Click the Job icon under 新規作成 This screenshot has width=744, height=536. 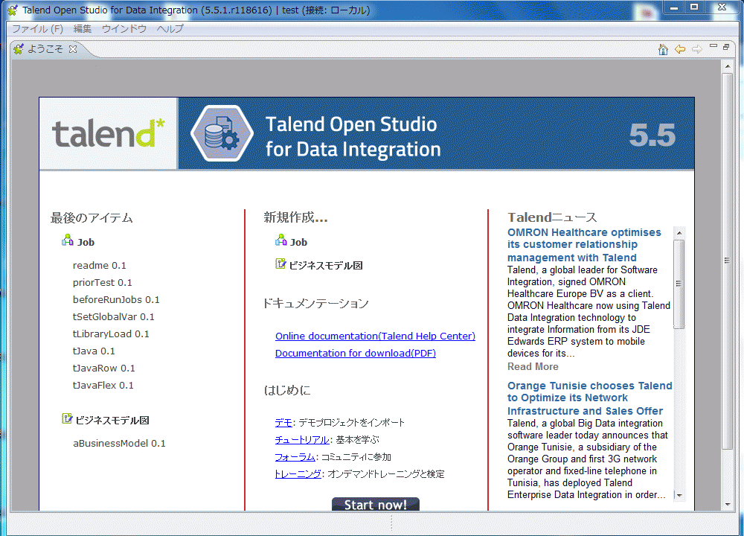point(281,240)
